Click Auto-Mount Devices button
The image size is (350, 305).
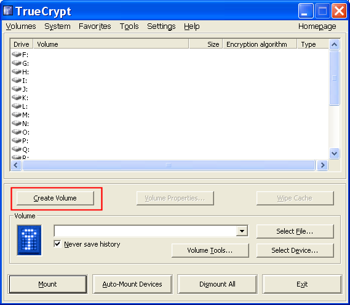pyautogui.click(x=132, y=284)
